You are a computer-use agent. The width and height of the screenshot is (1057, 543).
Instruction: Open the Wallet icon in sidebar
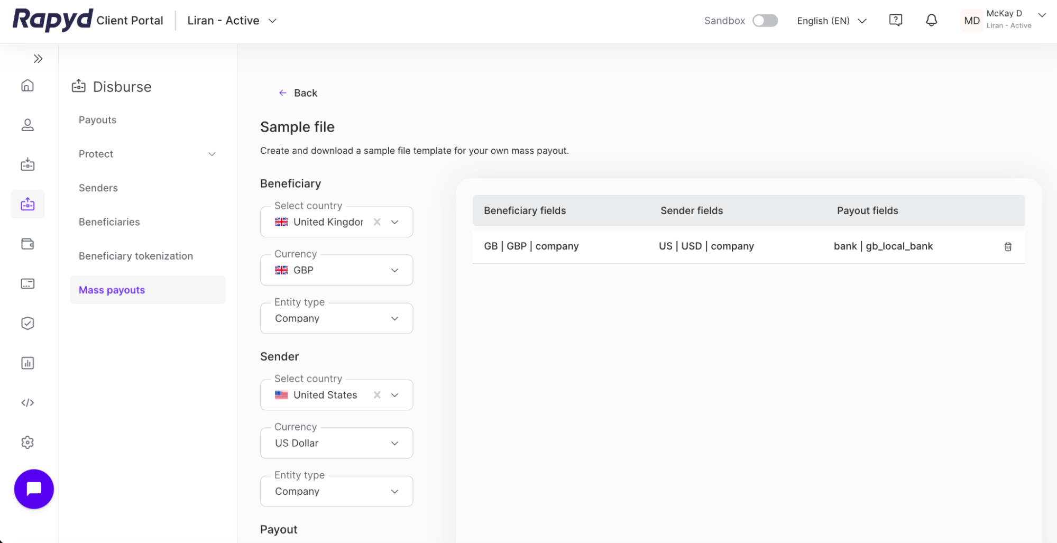tap(27, 244)
